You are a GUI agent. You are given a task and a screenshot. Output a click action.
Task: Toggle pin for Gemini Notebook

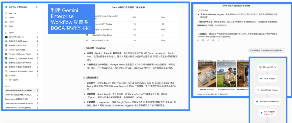(x=37, y=37)
